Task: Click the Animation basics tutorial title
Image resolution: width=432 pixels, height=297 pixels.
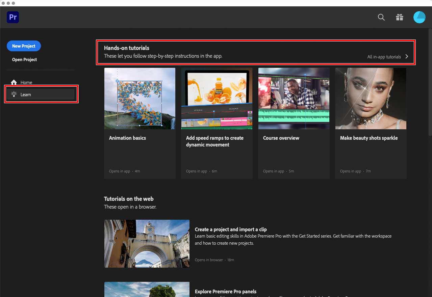Action: (127, 138)
